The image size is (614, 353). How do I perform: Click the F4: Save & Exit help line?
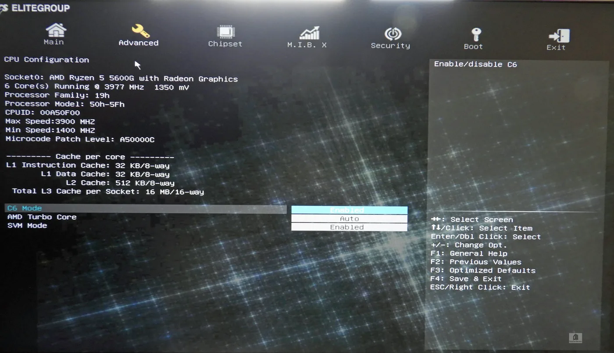pyautogui.click(x=466, y=279)
